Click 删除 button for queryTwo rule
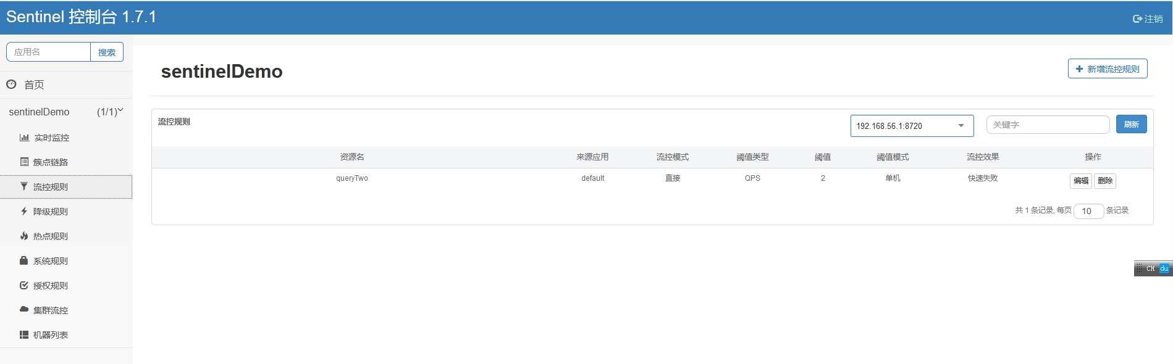This screenshot has height=364, width=1173. pyautogui.click(x=1104, y=181)
